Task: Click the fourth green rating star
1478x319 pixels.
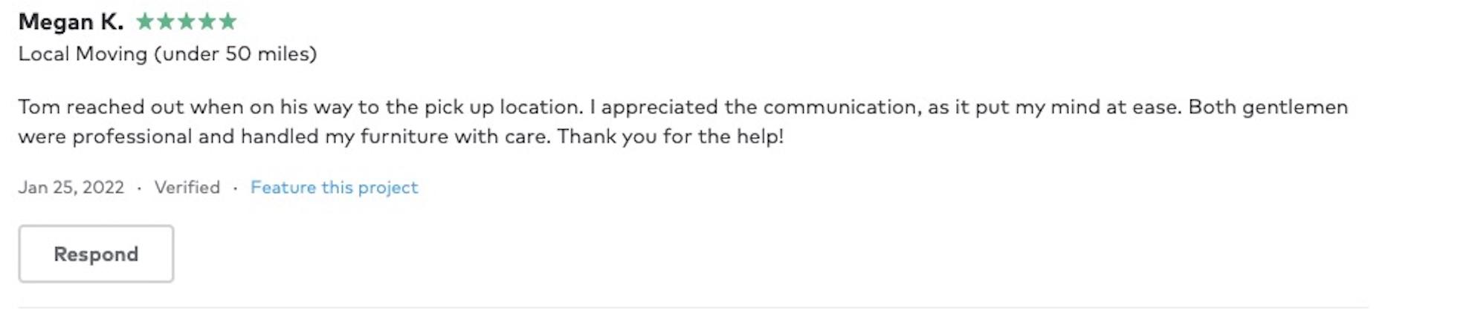Action: tap(207, 22)
